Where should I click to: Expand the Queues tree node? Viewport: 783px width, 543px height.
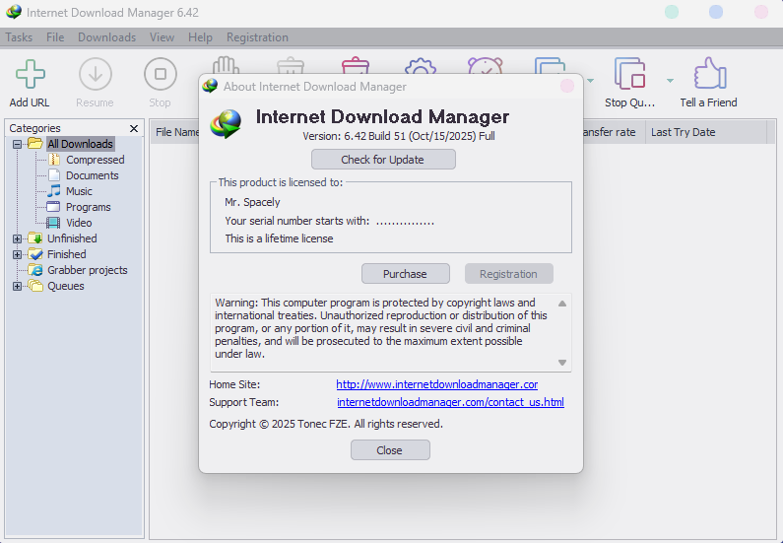17,286
